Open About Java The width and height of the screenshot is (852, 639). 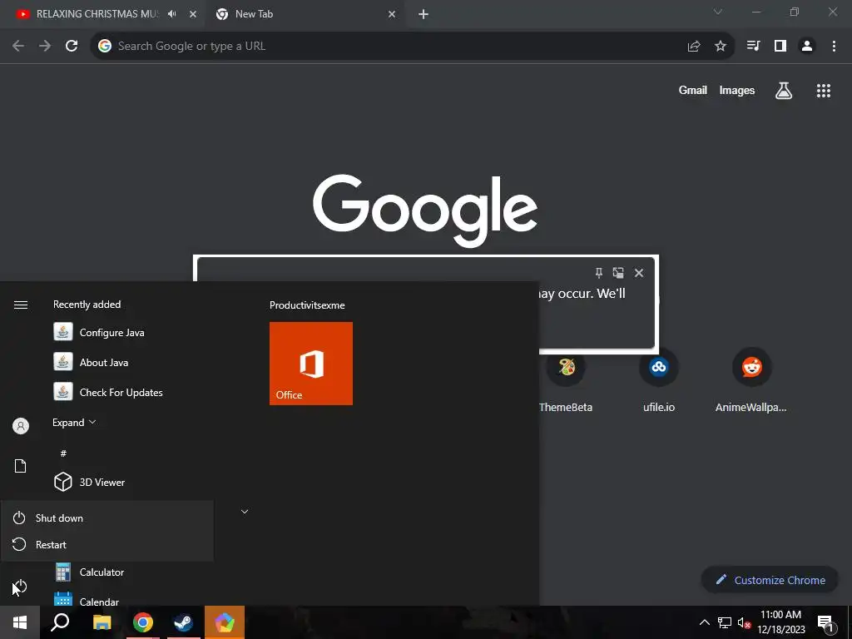tap(103, 363)
